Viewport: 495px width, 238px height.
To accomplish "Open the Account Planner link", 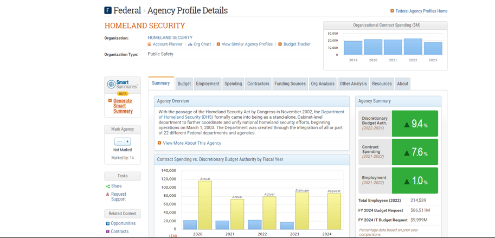I will click(x=168, y=44).
